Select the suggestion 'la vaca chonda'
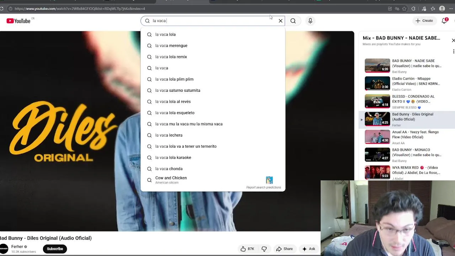The width and height of the screenshot is (455, 256). pyautogui.click(x=213, y=169)
